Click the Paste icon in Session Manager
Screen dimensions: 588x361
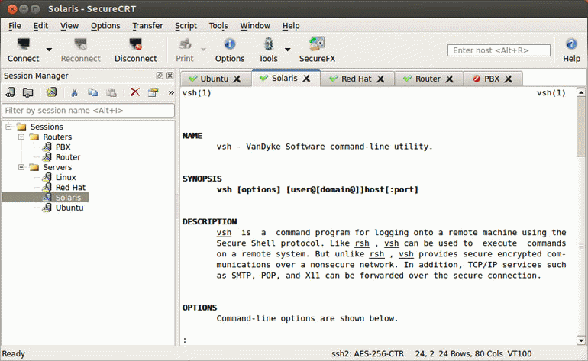coord(111,92)
